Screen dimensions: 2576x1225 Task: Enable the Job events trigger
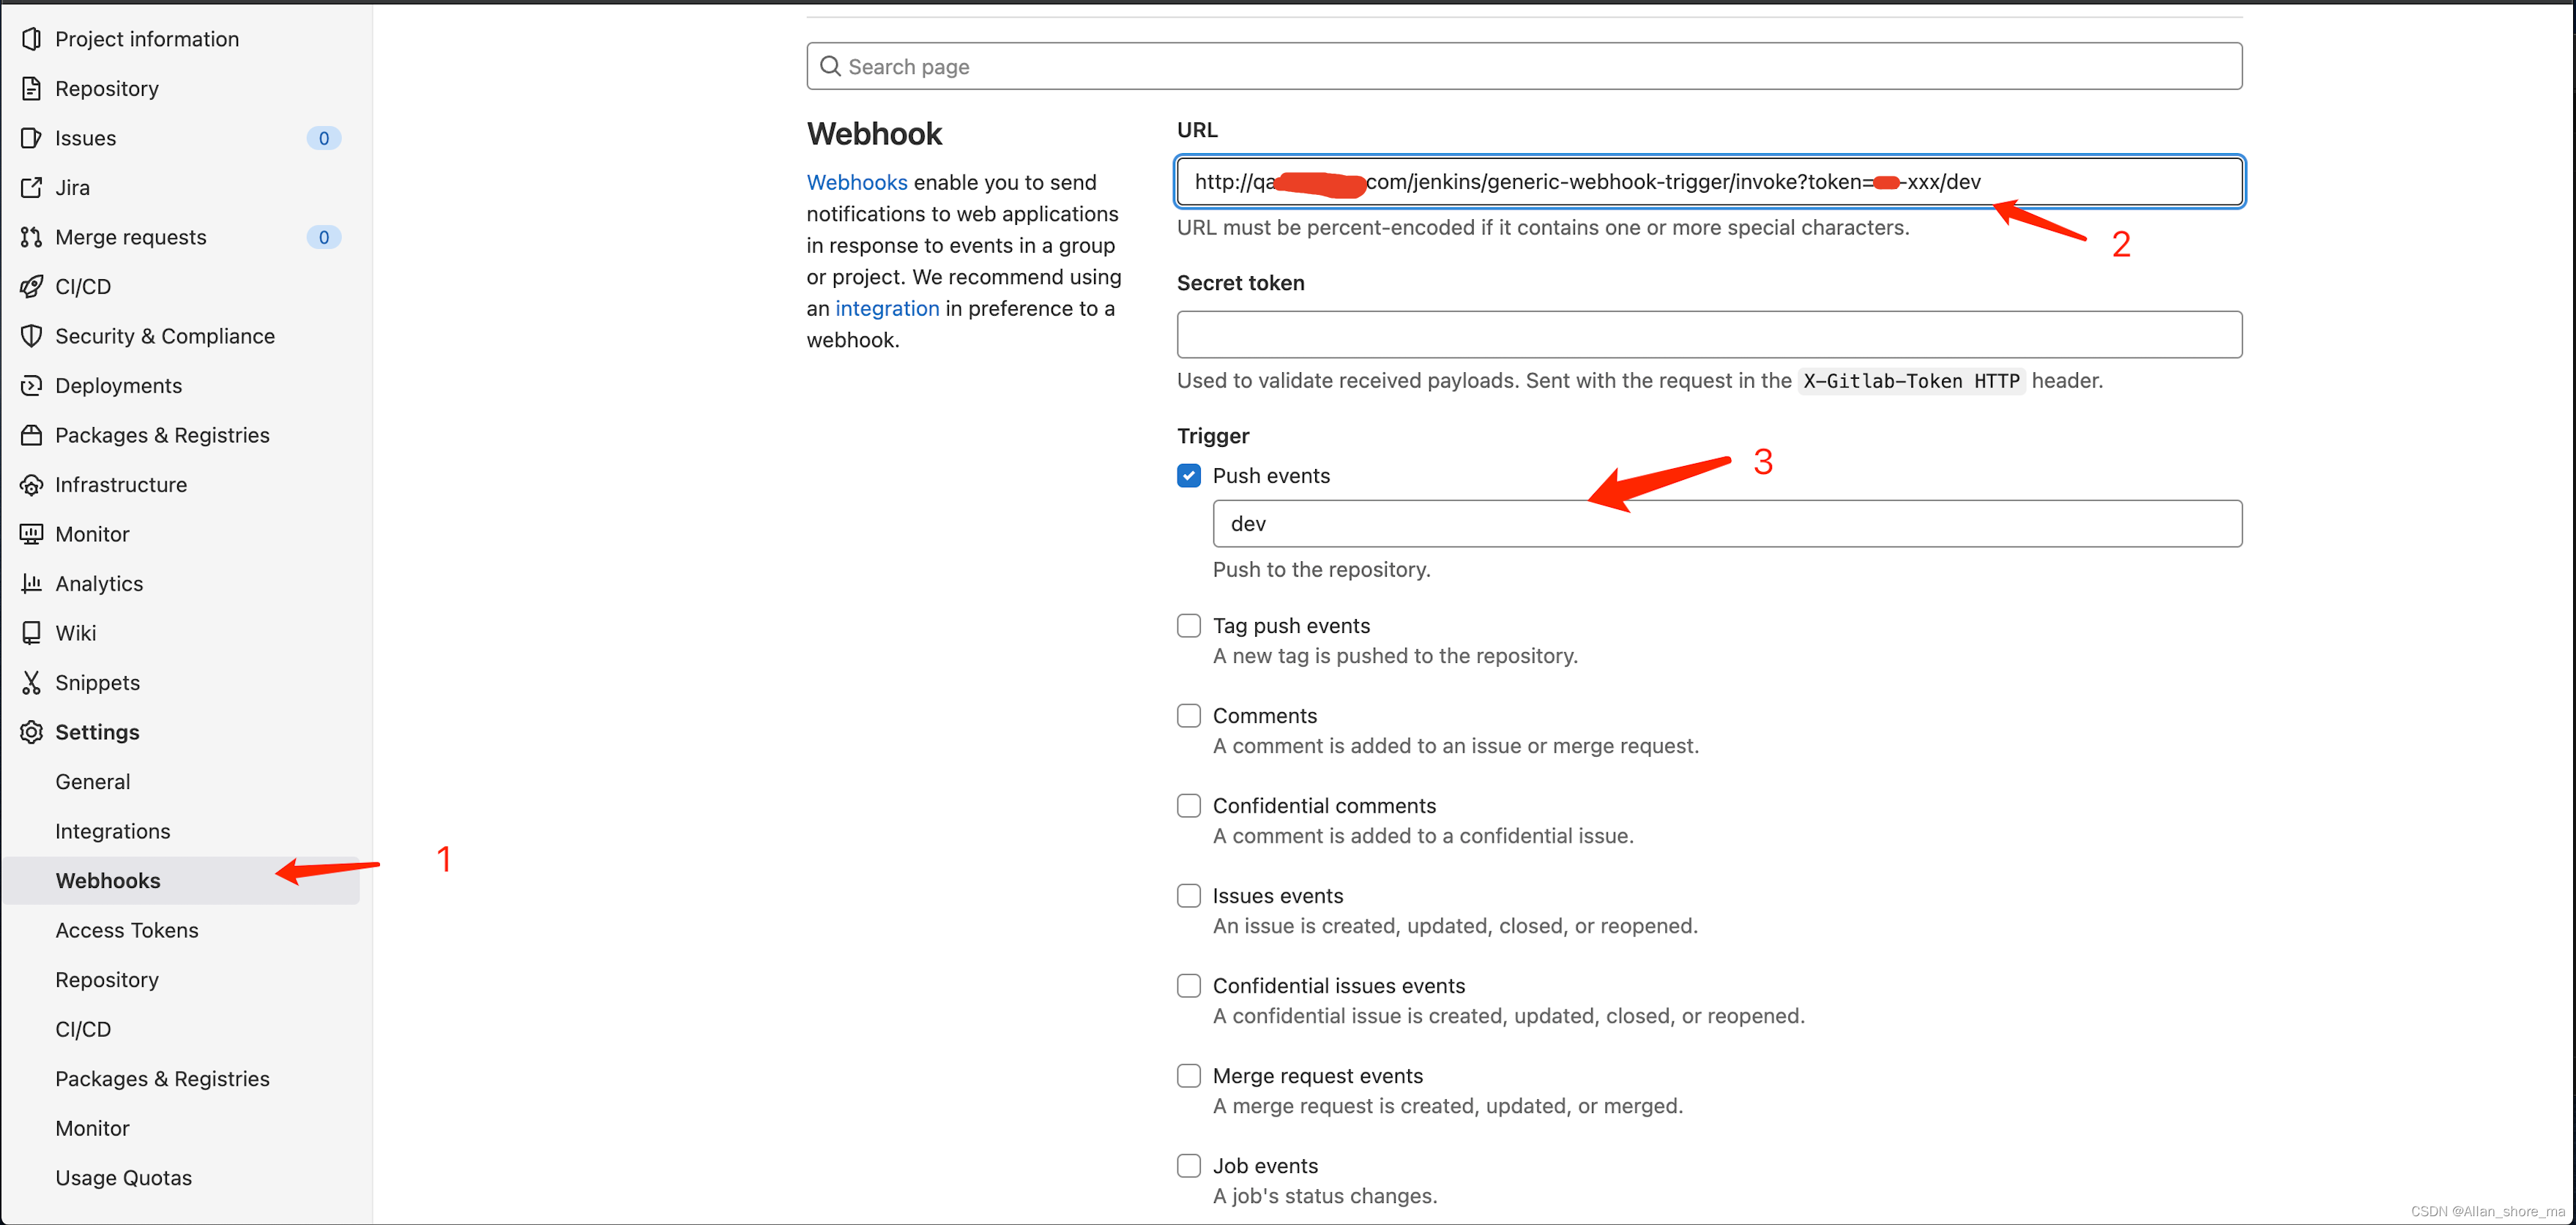click(1188, 1165)
